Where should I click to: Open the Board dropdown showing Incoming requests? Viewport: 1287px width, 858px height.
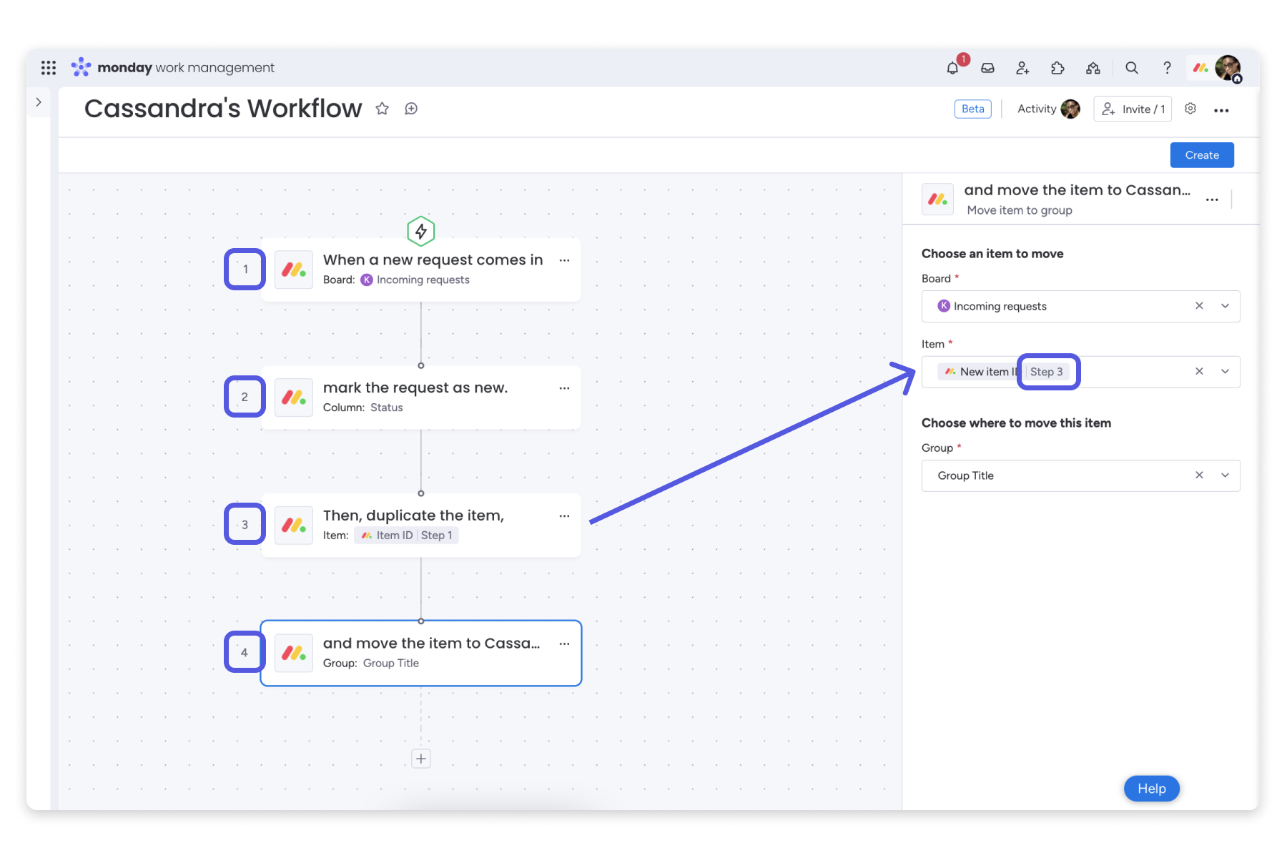click(1226, 306)
